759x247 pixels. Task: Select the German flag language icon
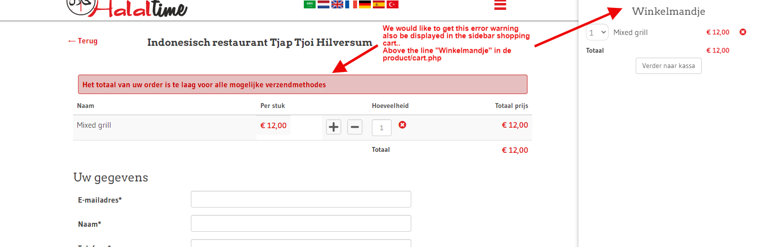(365, 4)
